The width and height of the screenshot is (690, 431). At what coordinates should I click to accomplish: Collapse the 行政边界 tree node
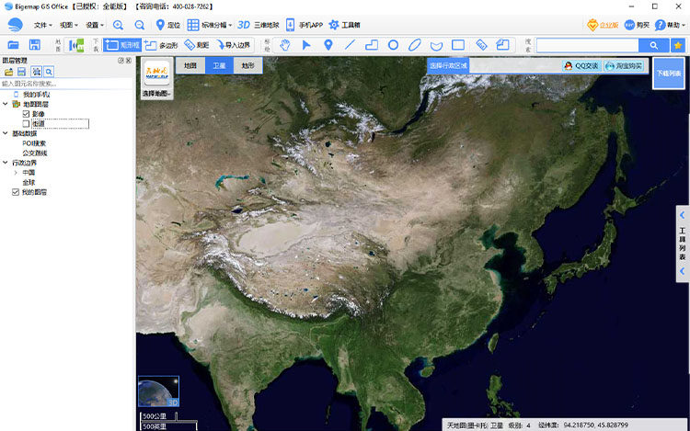click(x=6, y=163)
